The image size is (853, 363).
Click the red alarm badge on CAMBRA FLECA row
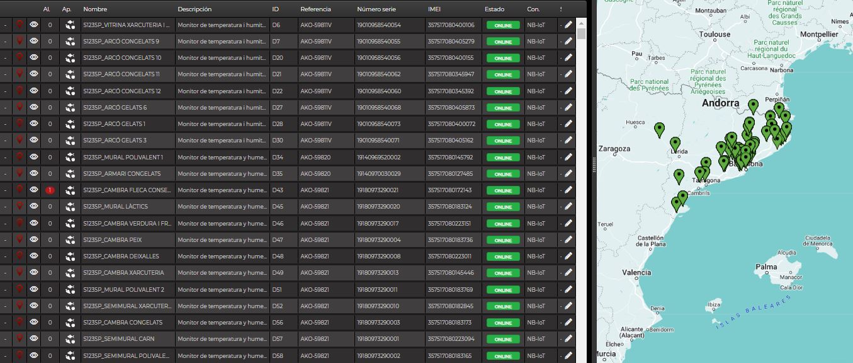click(x=50, y=190)
